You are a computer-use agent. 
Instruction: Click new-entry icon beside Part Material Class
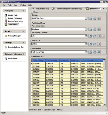(x=90, y=29)
